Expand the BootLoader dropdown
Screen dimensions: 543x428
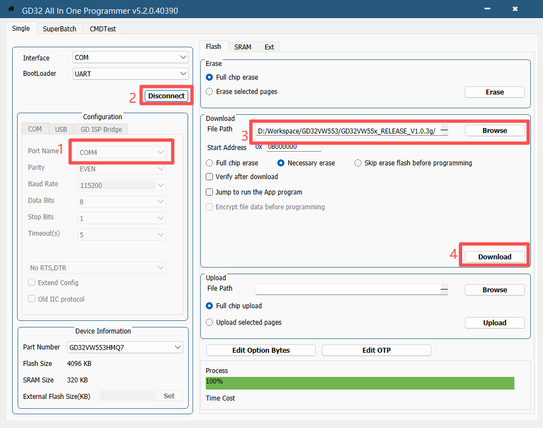pyautogui.click(x=130, y=74)
